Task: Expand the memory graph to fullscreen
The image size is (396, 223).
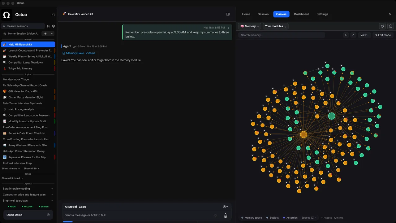Action: (x=353, y=35)
